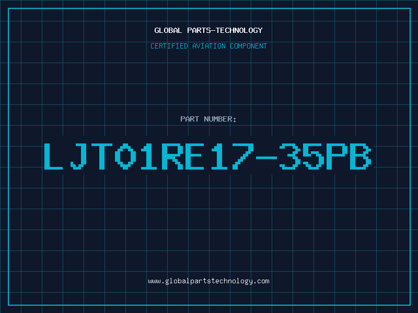
Task: Click the PART NUMBER: label
Action: coord(208,119)
